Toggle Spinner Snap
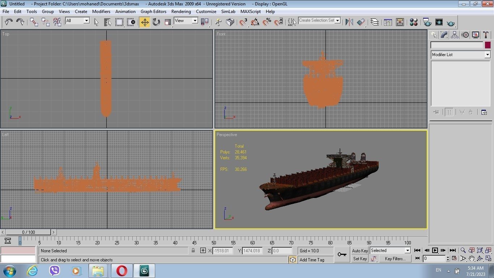Image resolution: width=494 pixels, height=278 pixels. (278, 22)
